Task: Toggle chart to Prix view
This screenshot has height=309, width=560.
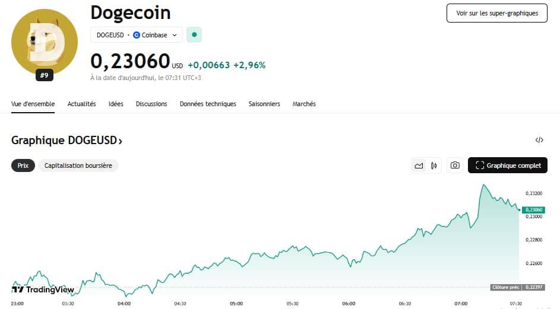Action: [23, 165]
